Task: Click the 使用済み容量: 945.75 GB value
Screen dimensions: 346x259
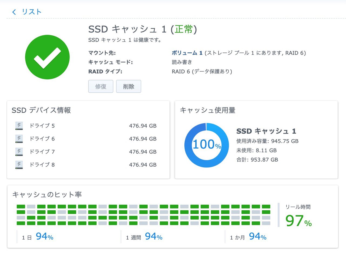Action: point(267,141)
